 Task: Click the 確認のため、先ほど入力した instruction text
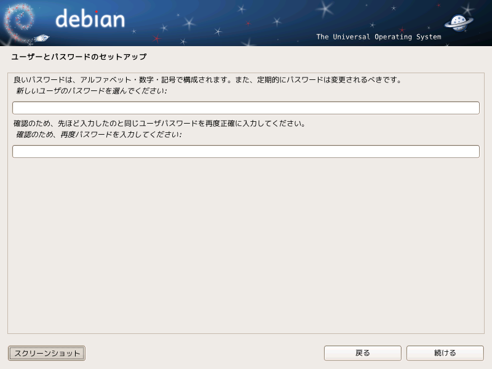click(160, 124)
